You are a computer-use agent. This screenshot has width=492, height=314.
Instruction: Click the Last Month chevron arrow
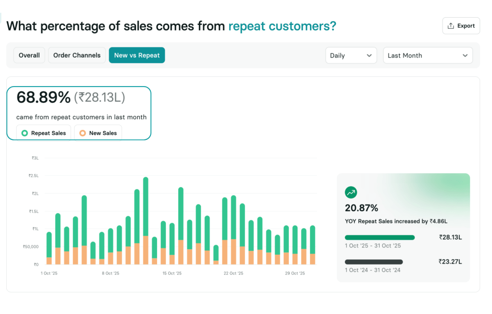pos(465,55)
